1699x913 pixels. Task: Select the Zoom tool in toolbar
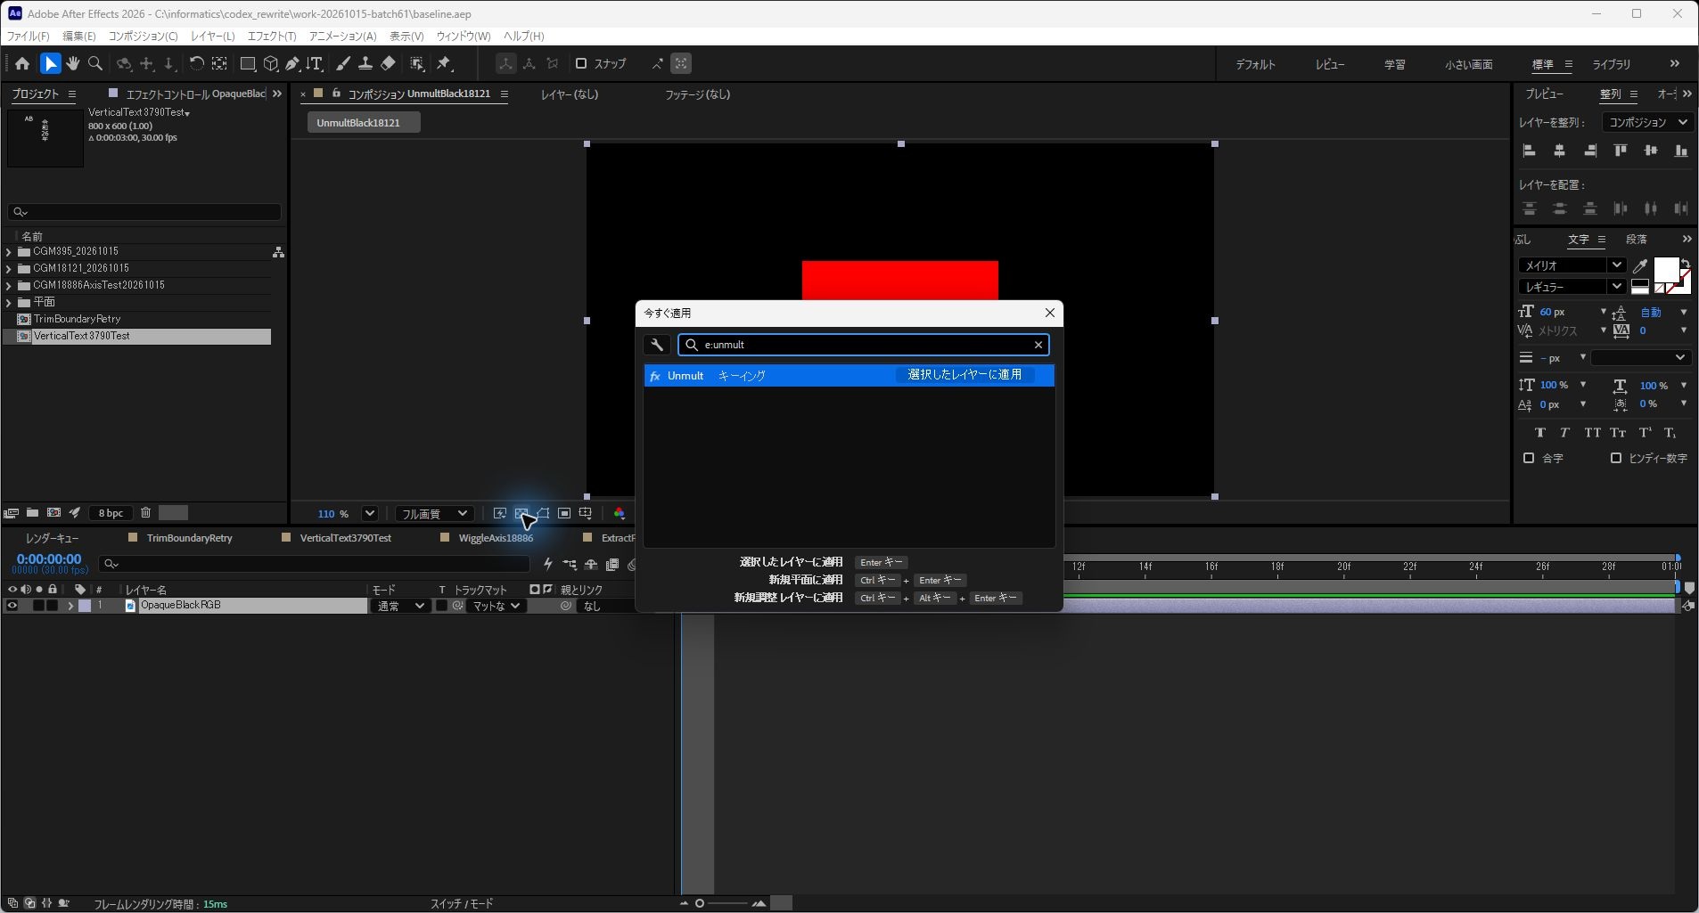[95, 63]
